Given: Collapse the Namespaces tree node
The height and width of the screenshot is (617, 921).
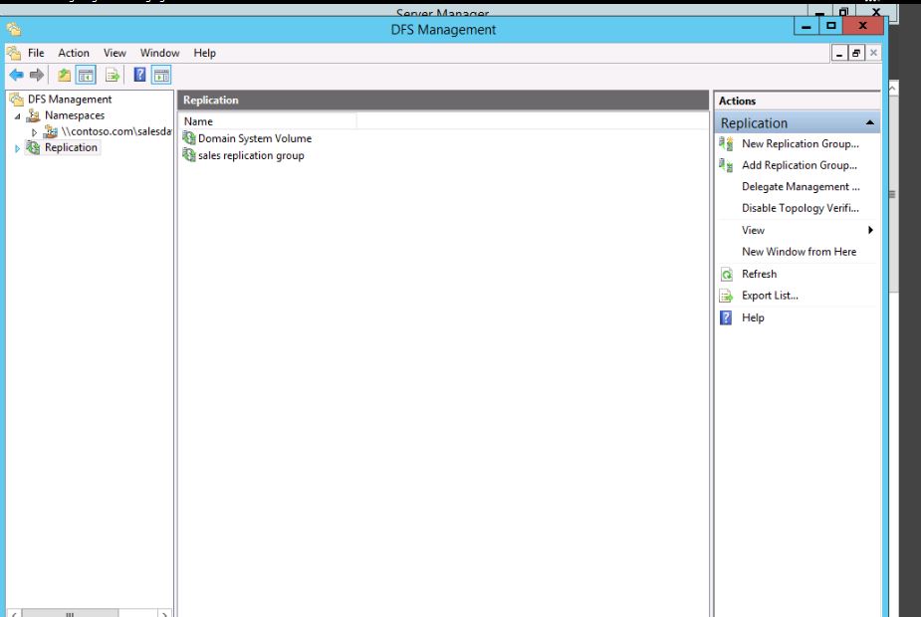Looking at the screenshot, I should pos(17,116).
